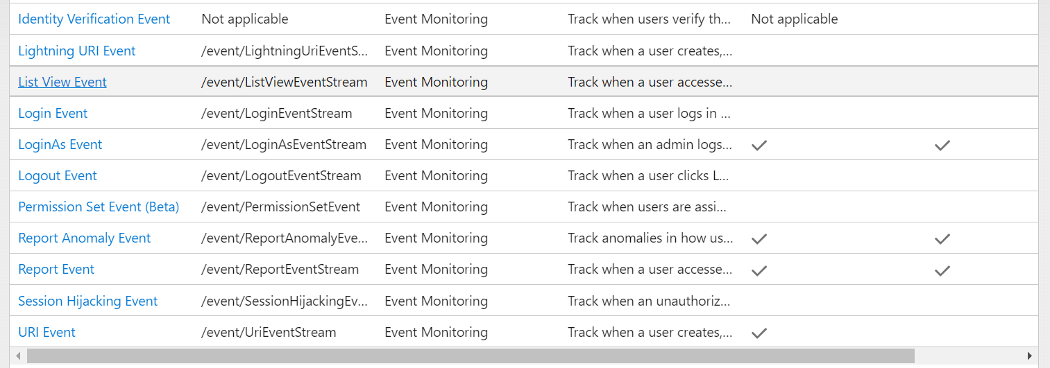Click the horizontal scrollbar's left arrow
This screenshot has height=368, width=1050.
[x=18, y=356]
